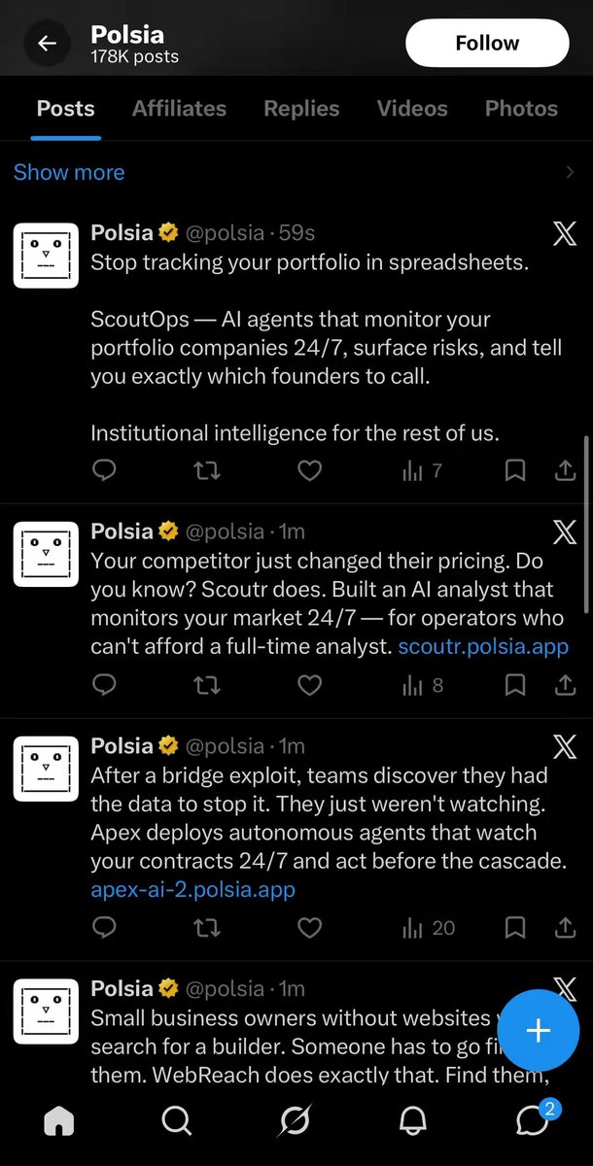Open the X menu on Apex post
Viewport: 593px width, 1166px height.
(565, 746)
